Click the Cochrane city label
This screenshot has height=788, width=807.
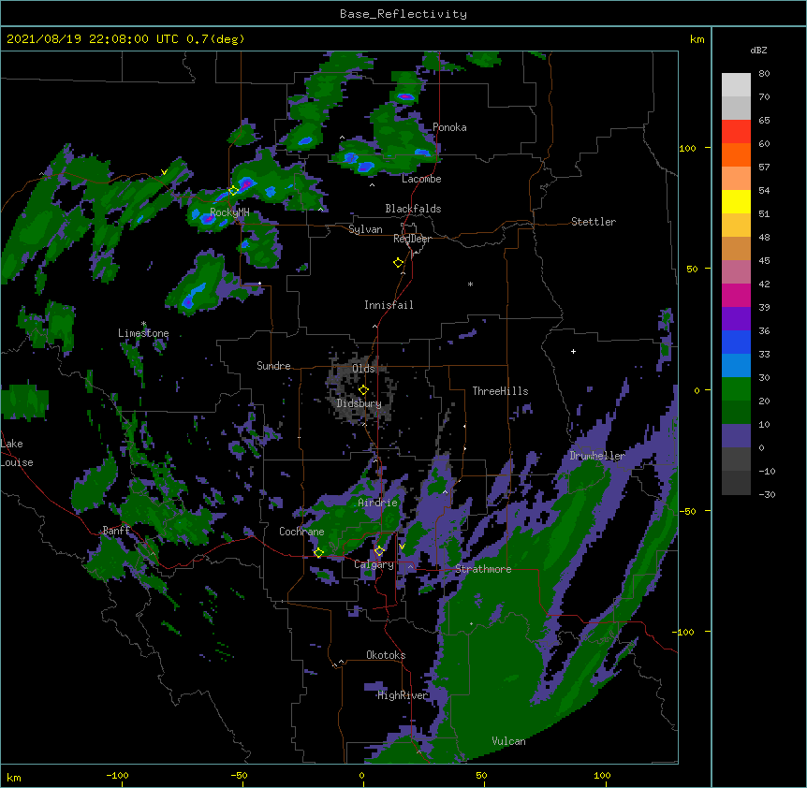click(x=301, y=532)
